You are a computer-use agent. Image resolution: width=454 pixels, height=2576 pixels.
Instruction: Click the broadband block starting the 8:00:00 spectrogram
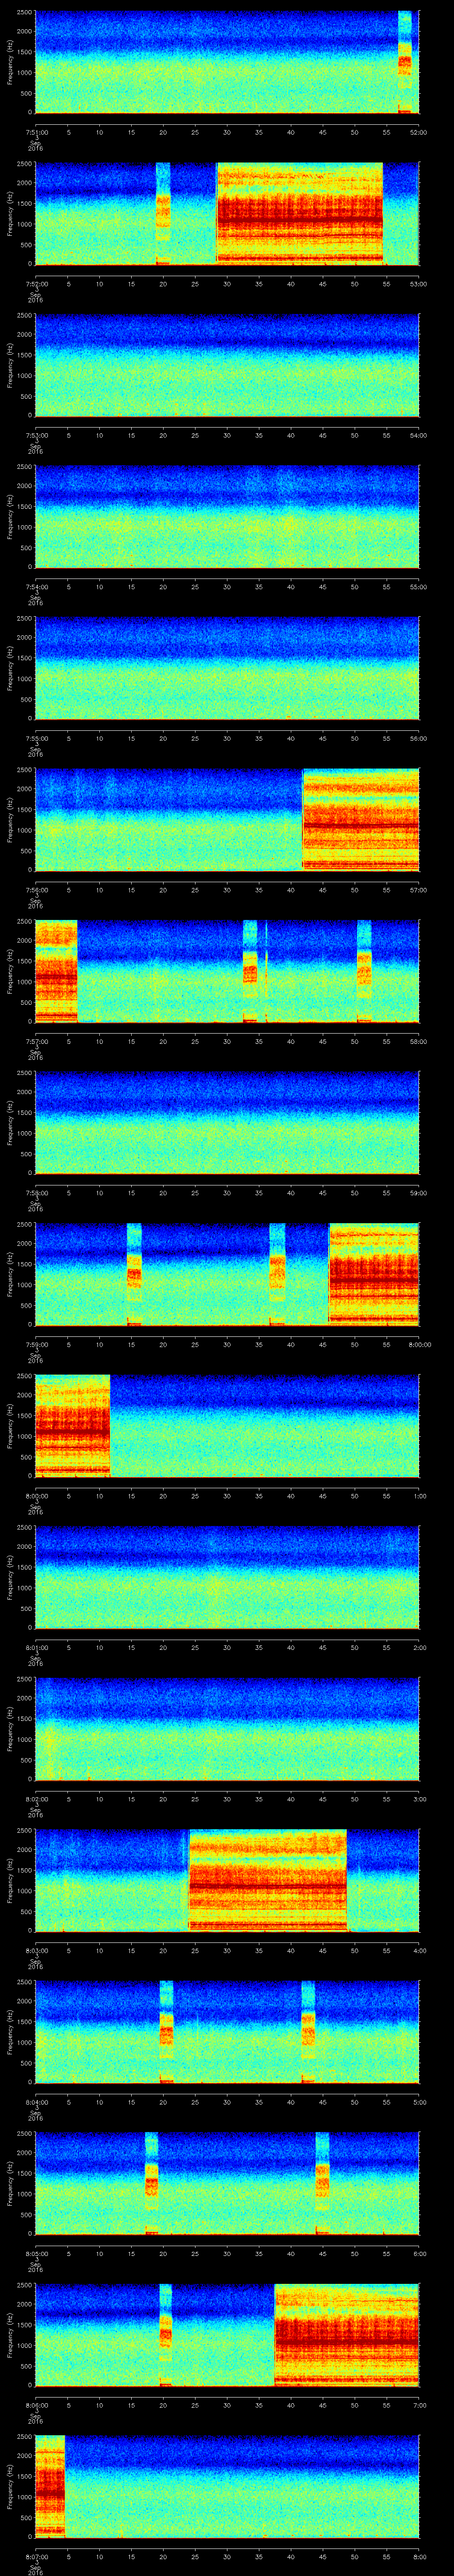(x=72, y=1425)
